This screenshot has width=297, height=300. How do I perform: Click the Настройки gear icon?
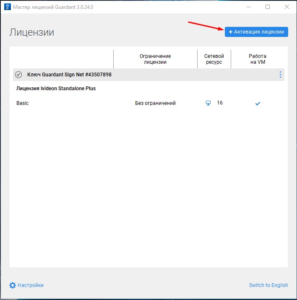click(x=13, y=285)
